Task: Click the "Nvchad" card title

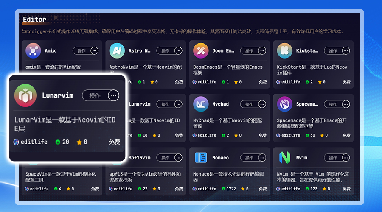Action: tap(220, 104)
